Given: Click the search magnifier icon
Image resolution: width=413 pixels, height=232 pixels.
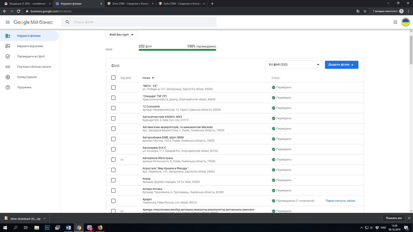Looking at the screenshot, I should [67, 22].
